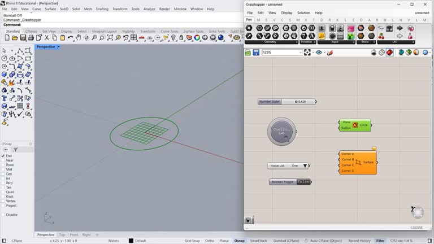This screenshot has width=434, height=244.
Task: Click the Grasshopper zoom extents icon
Action: 307,53
